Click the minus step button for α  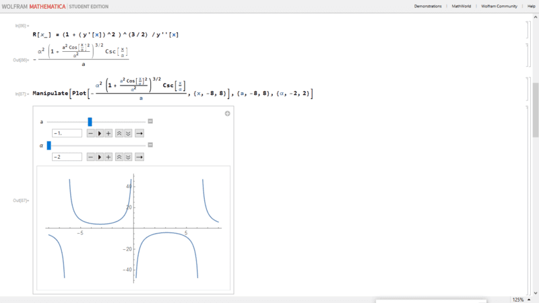point(91,157)
